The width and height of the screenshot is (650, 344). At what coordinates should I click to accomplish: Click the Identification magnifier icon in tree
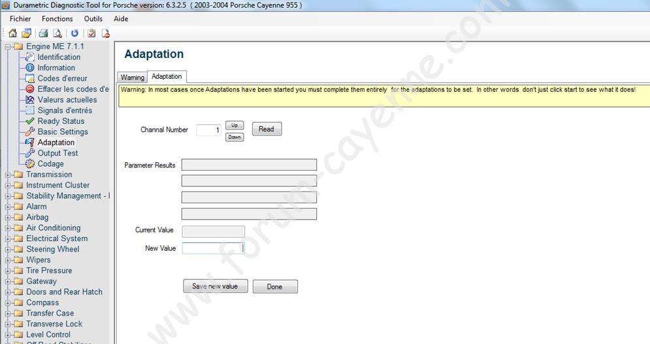tap(30, 57)
